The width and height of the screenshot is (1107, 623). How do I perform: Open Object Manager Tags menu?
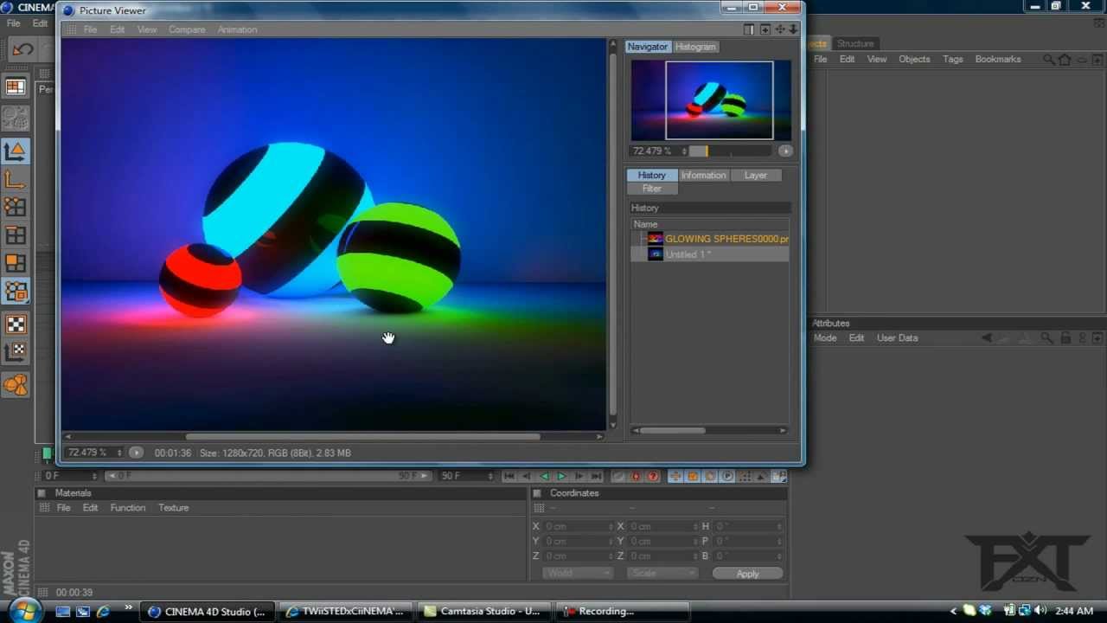[953, 60]
